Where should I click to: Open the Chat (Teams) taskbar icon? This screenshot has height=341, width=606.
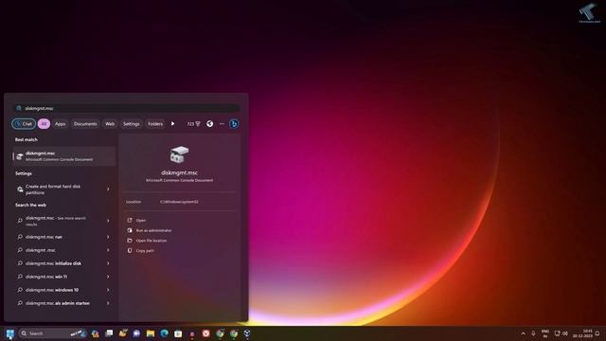pos(136,333)
